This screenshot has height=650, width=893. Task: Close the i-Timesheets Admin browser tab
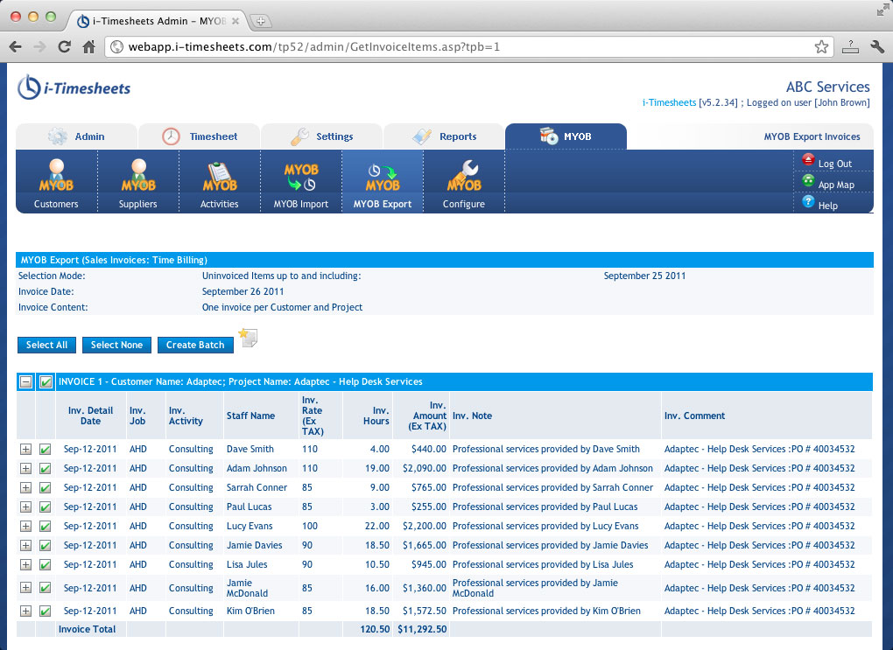pyautogui.click(x=236, y=21)
